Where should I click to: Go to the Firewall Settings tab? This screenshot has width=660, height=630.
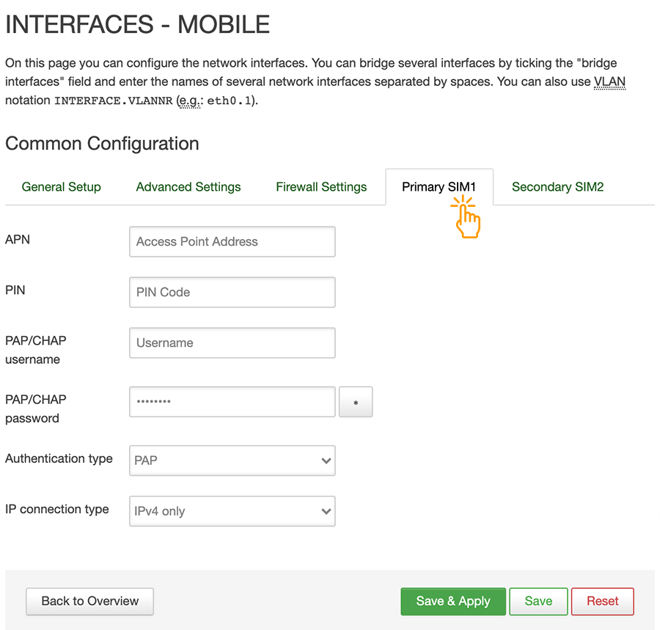(x=321, y=187)
